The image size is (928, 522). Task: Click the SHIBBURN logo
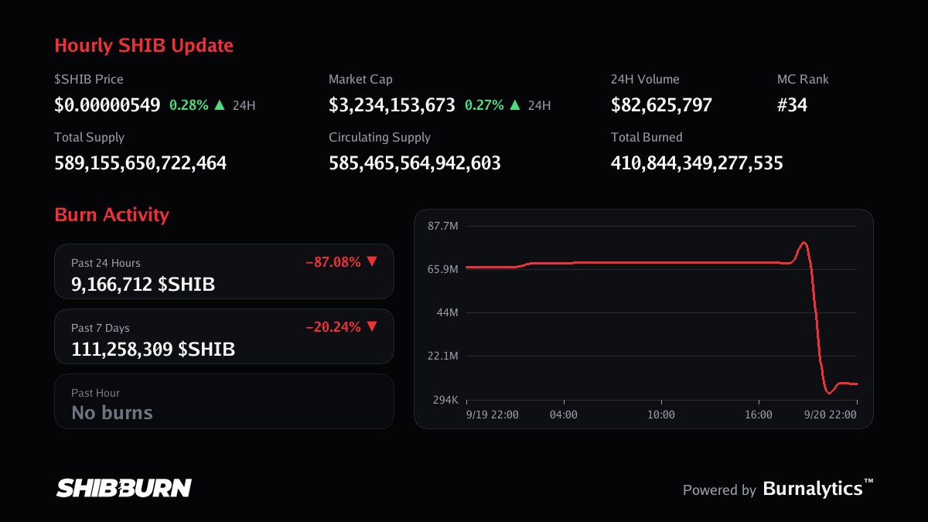point(124,488)
